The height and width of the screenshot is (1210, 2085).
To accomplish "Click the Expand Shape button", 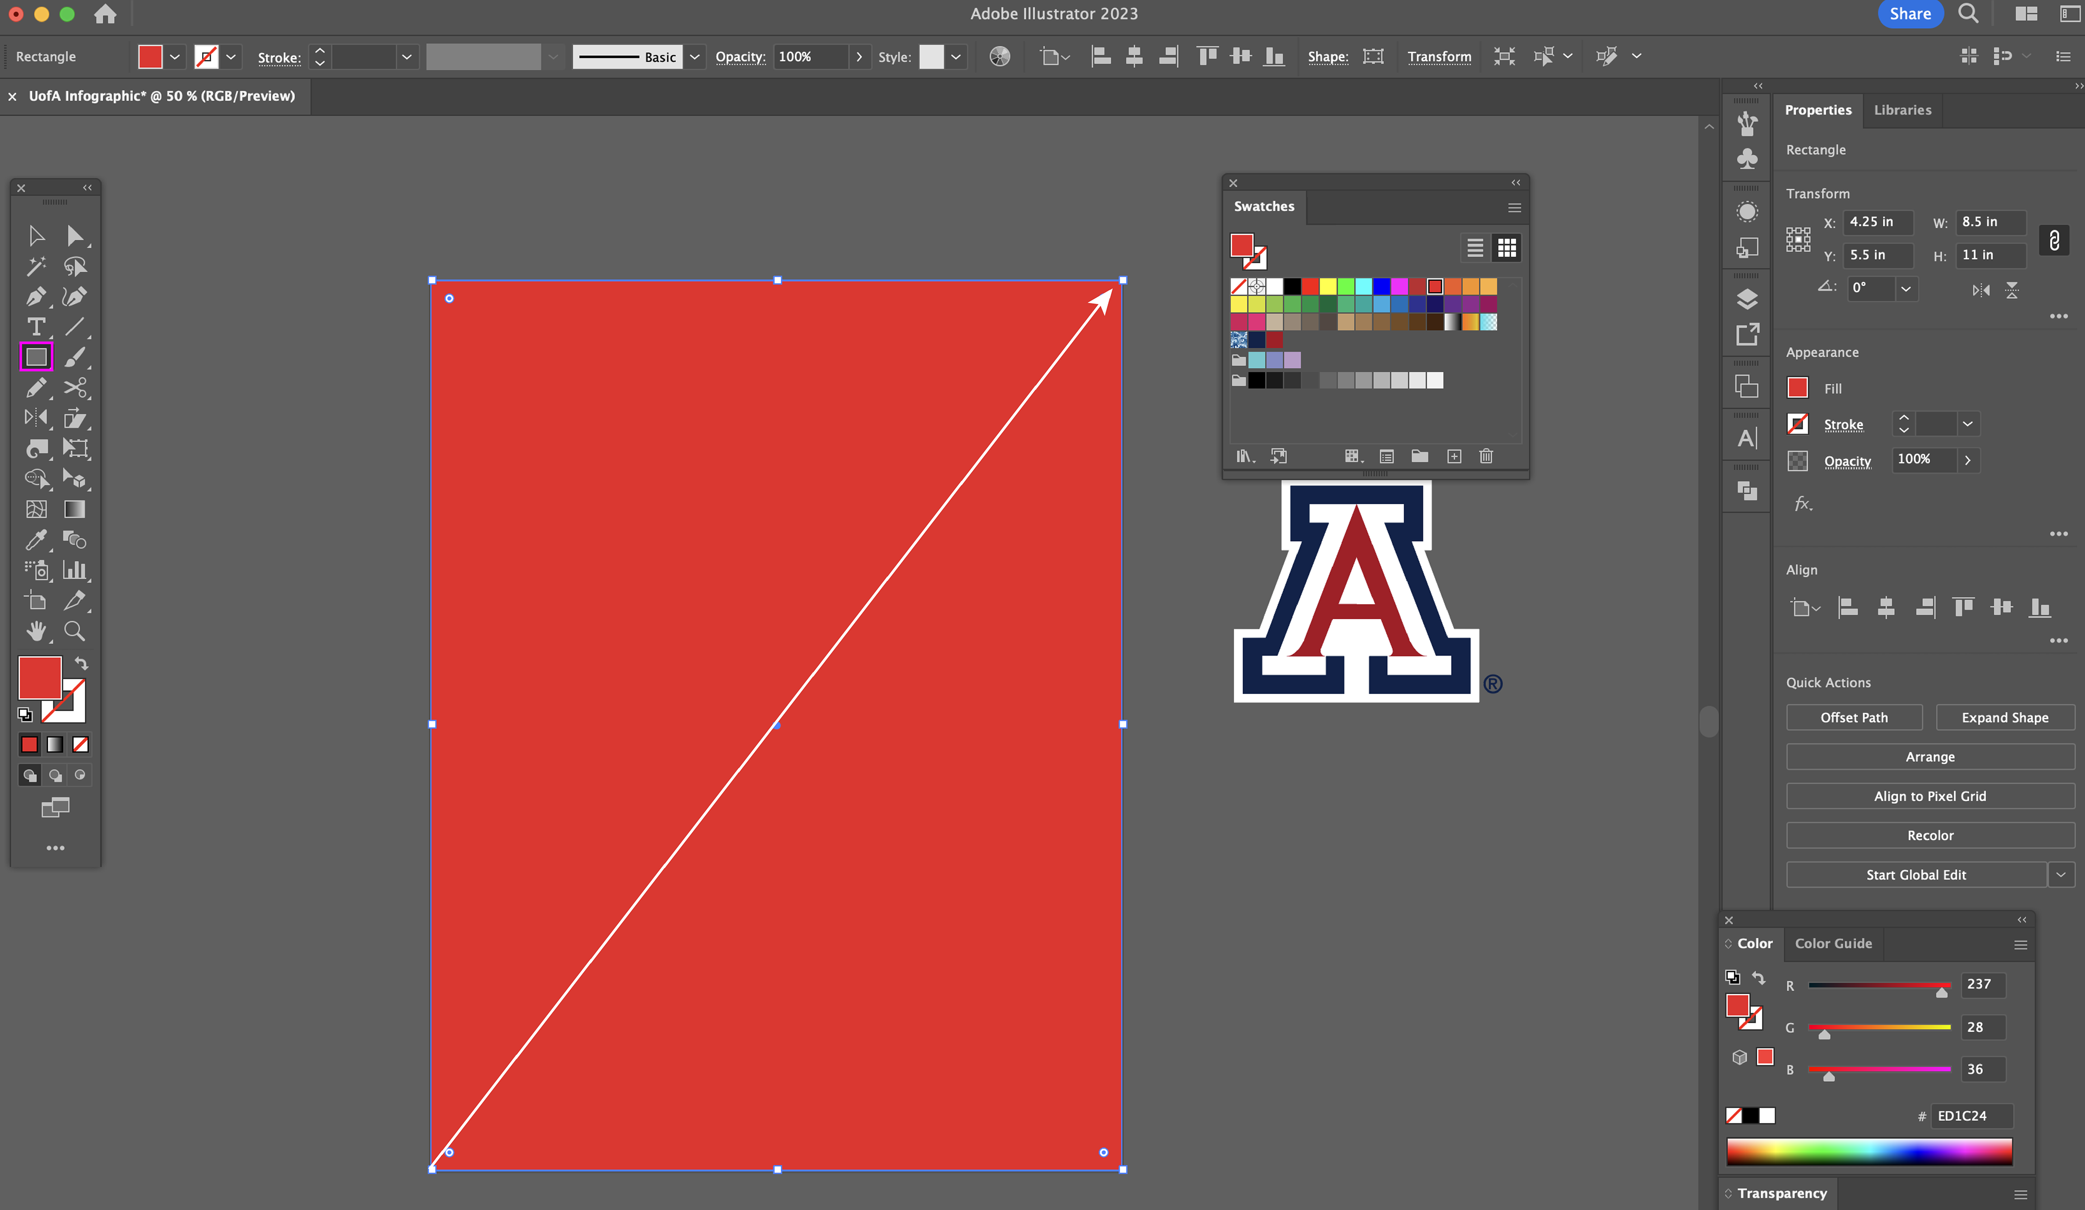I will [x=2004, y=717].
